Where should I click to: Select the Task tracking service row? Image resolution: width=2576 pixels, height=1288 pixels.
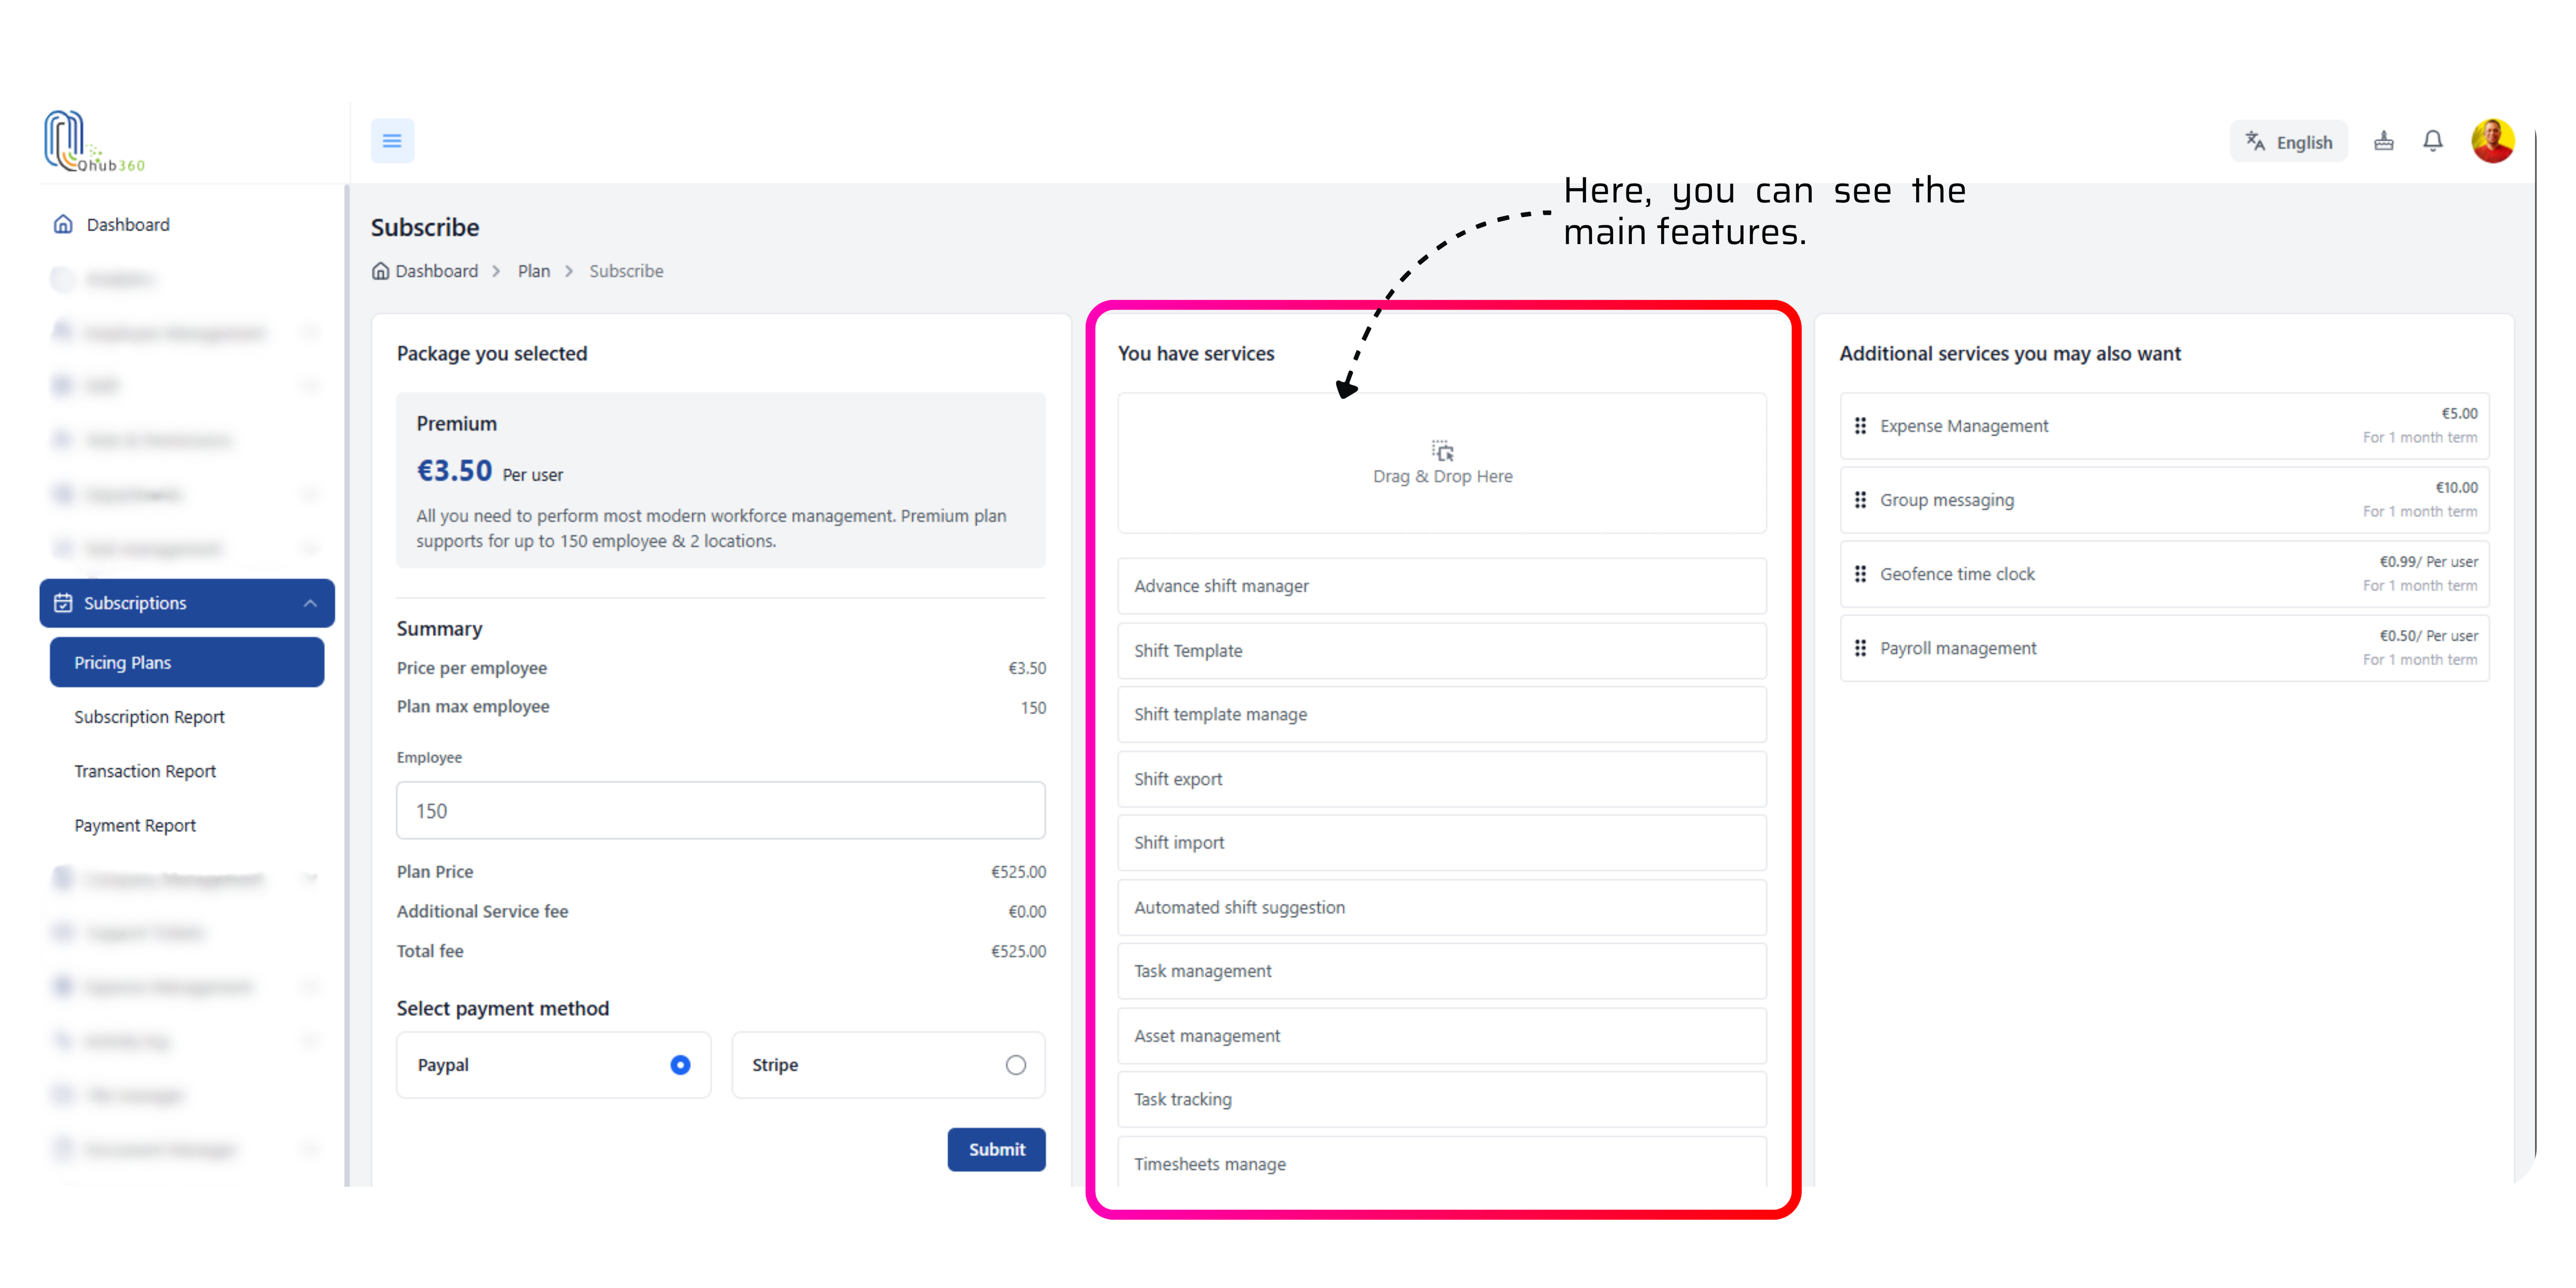(x=1442, y=1100)
